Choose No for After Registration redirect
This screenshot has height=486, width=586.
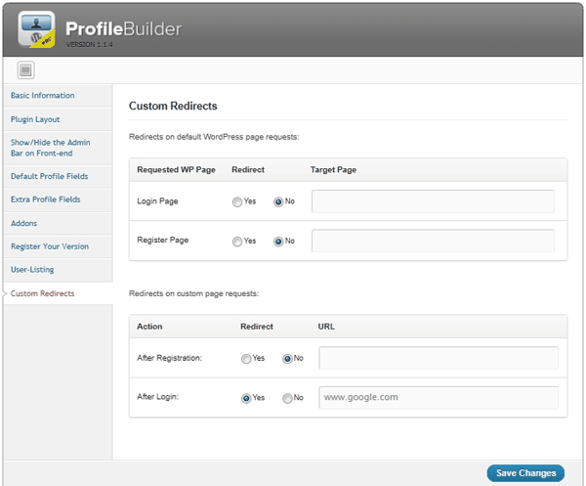(287, 359)
